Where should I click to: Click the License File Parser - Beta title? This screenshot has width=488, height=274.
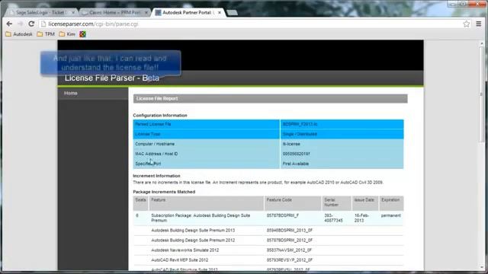tap(112, 78)
